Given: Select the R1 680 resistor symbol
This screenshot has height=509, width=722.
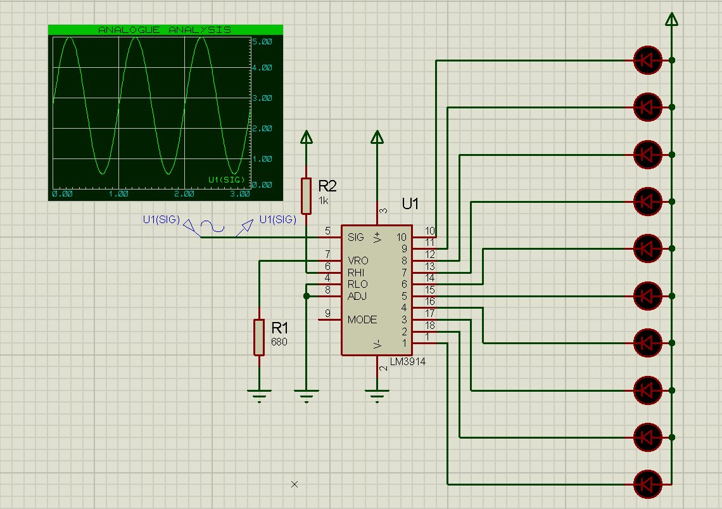Looking at the screenshot, I should (x=259, y=337).
